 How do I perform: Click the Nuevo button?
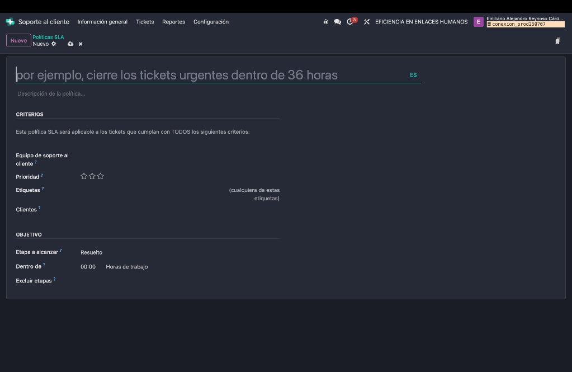pos(18,41)
